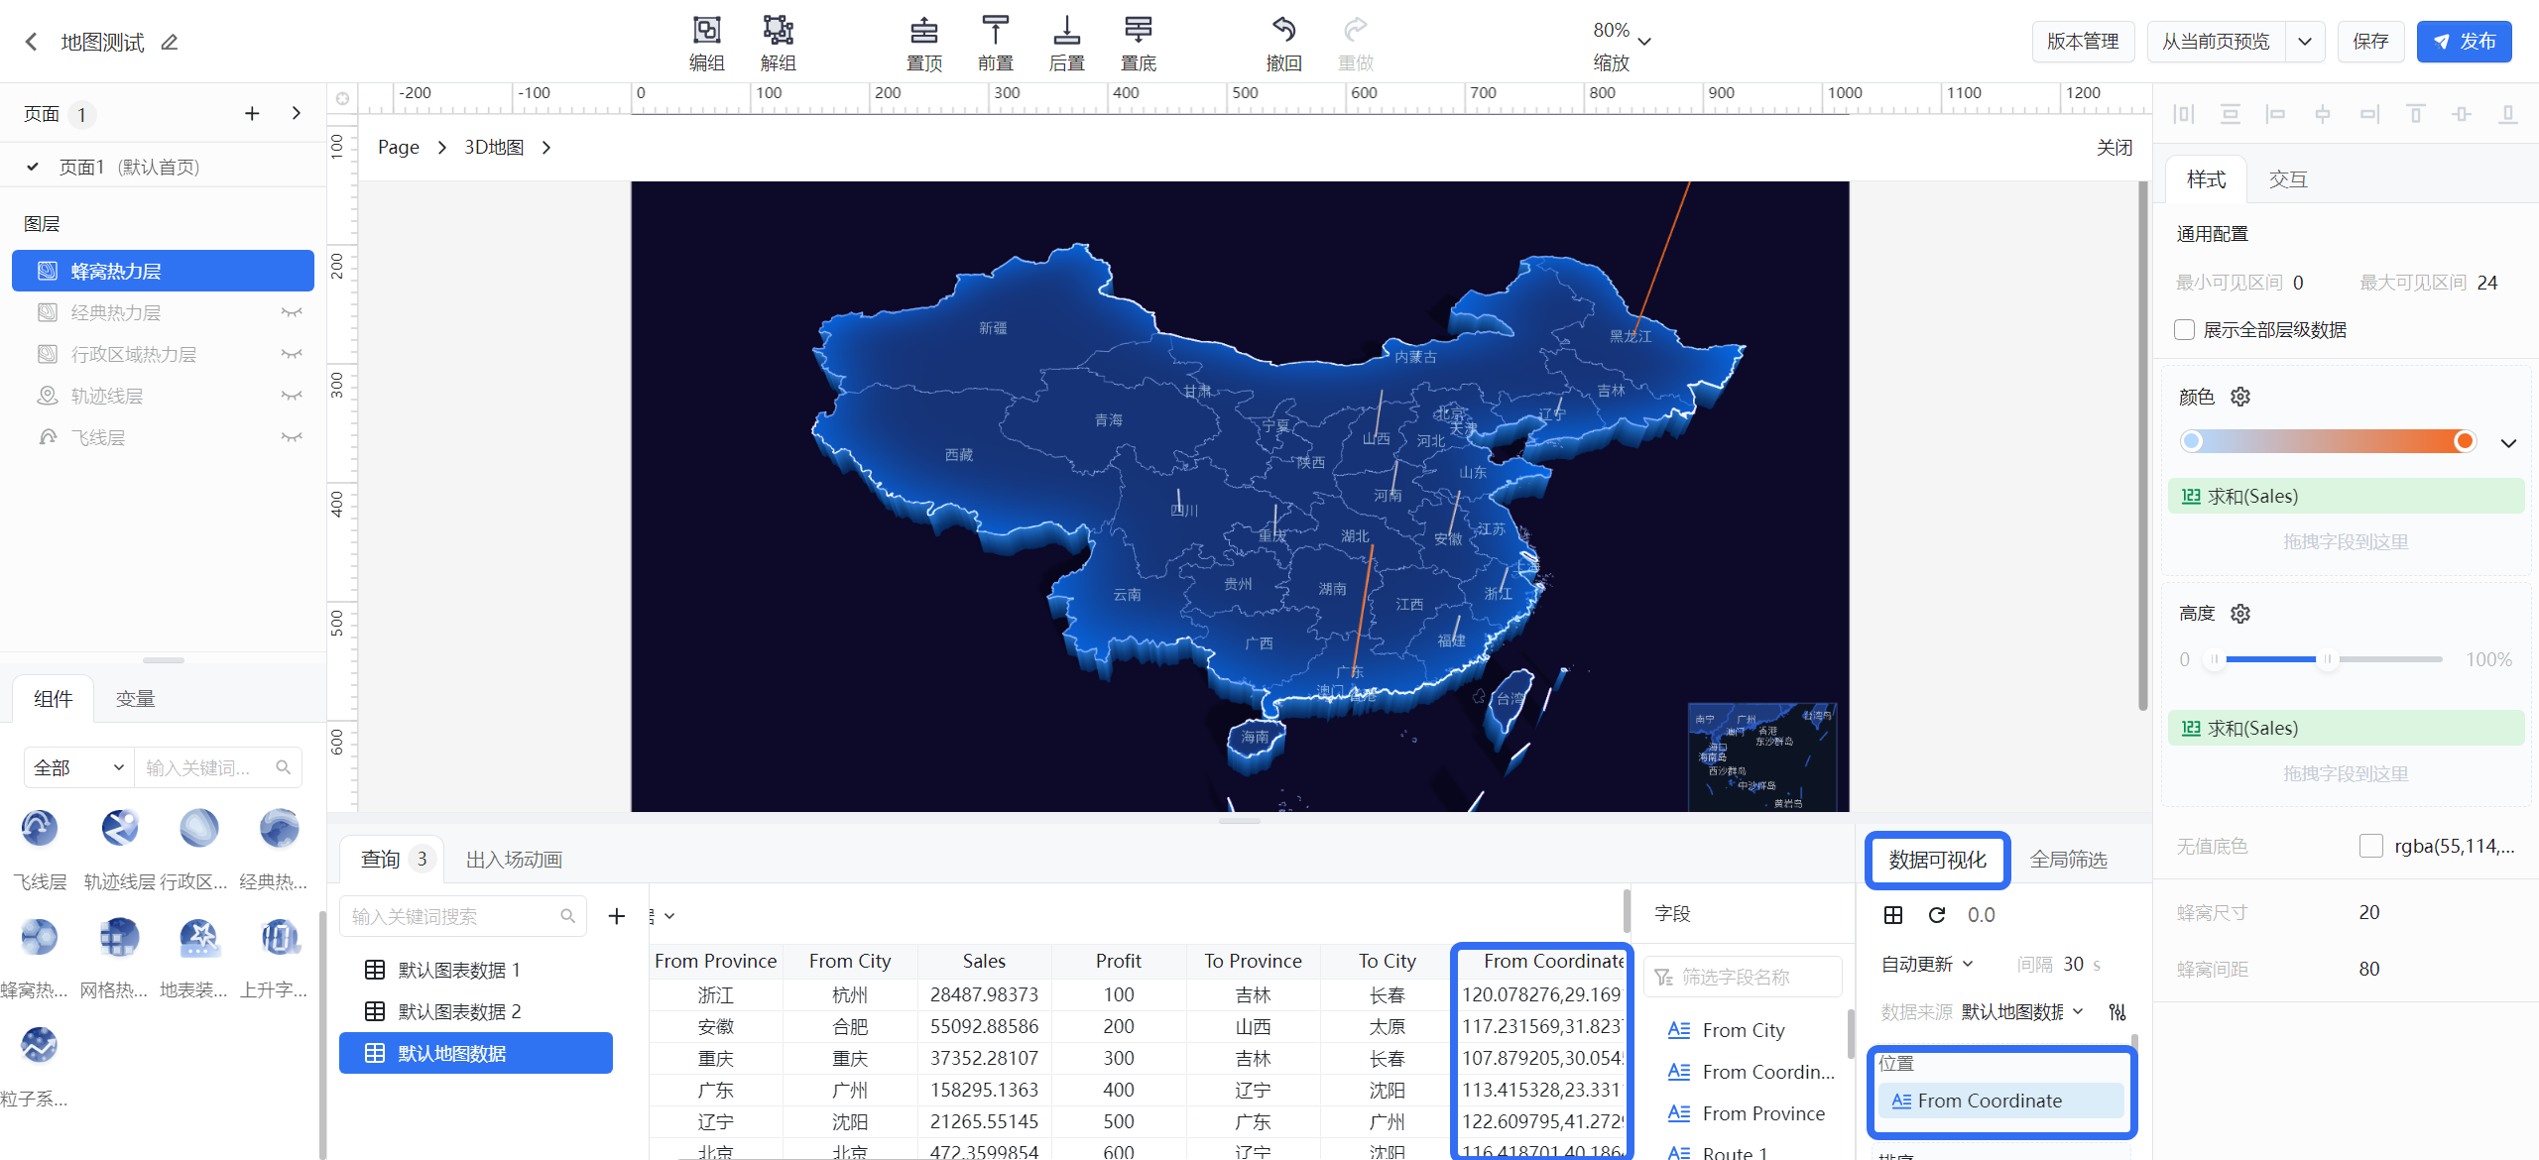The image size is (2539, 1160).
Task: Click the right handle of the 高度 slider
Action: pyautogui.click(x=2328, y=659)
